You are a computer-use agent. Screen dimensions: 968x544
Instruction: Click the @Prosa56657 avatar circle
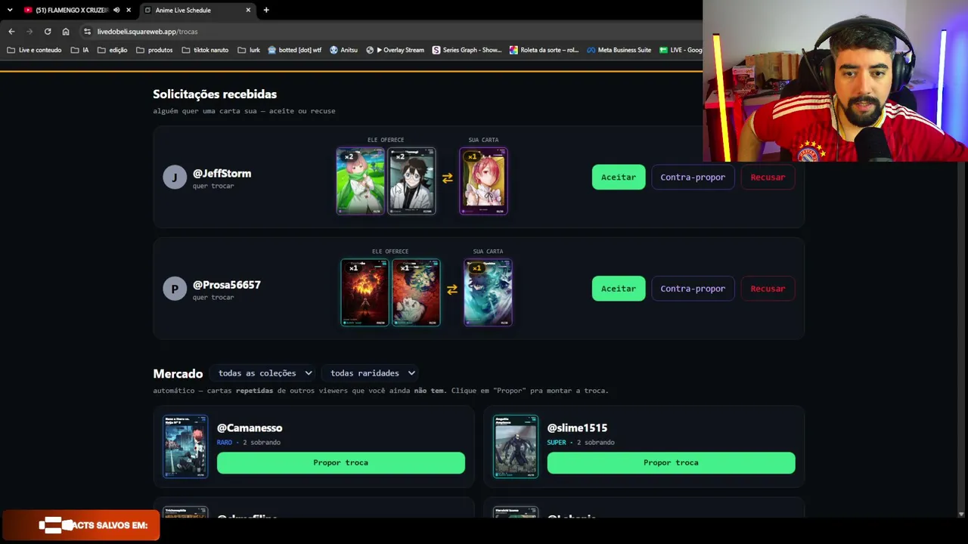click(175, 289)
